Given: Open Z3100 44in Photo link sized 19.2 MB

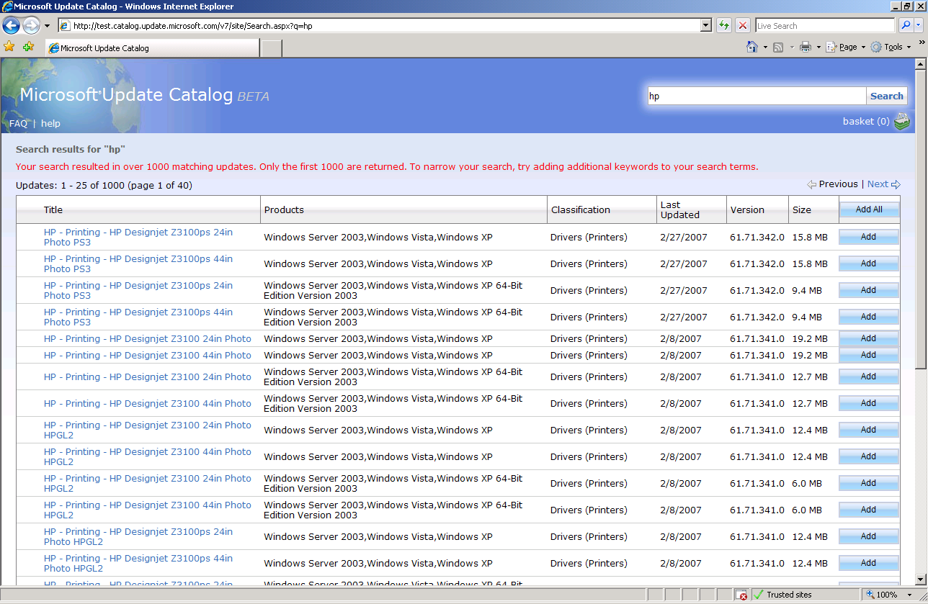Looking at the screenshot, I should pyautogui.click(x=148, y=355).
